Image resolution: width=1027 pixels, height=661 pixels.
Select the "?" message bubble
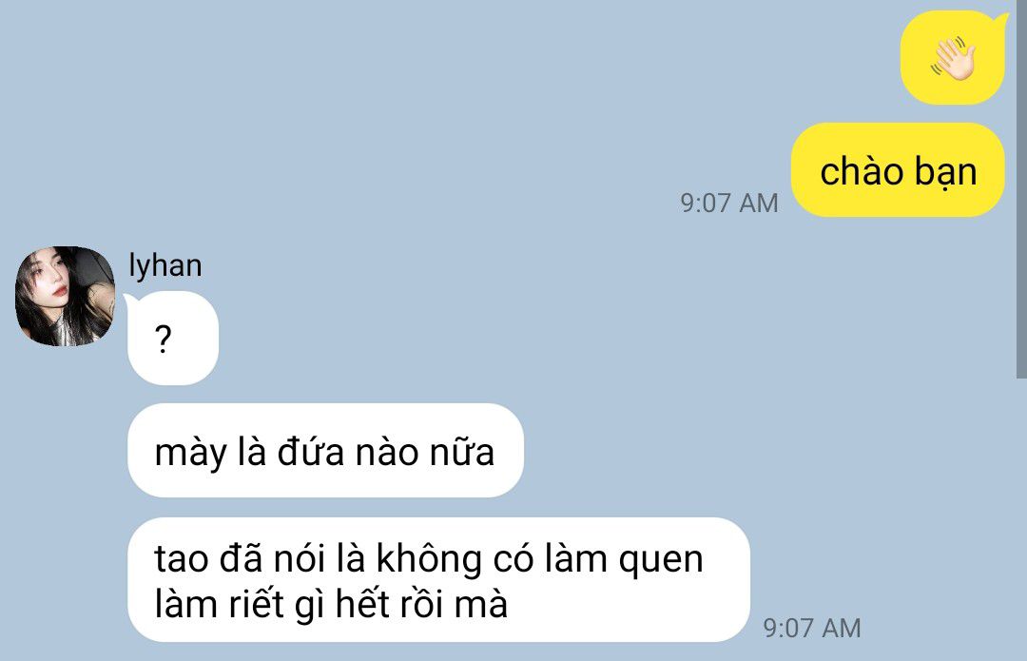[172, 339]
